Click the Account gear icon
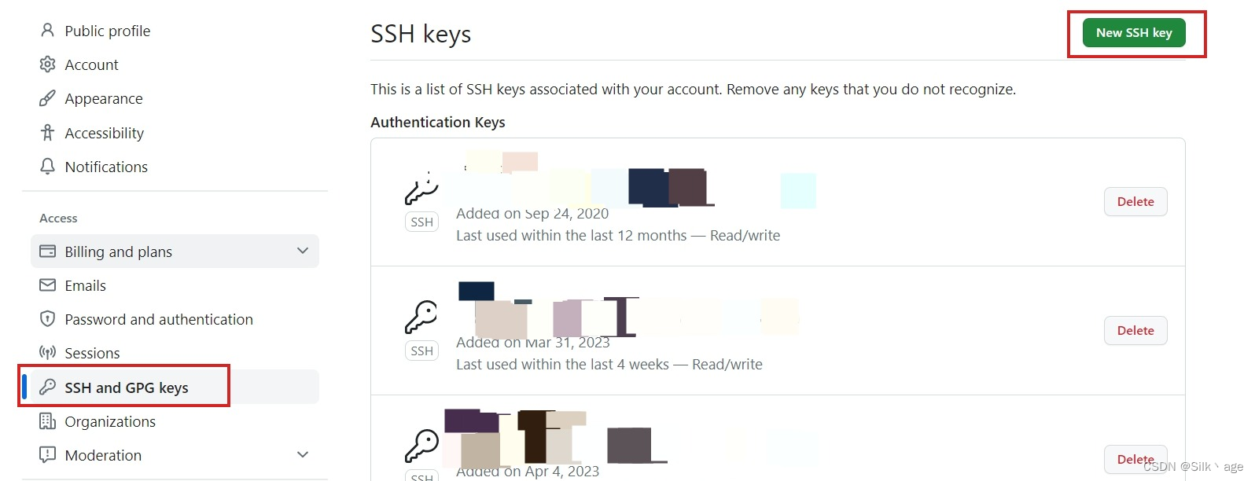The width and height of the screenshot is (1255, 481). (x=47, y=64)
